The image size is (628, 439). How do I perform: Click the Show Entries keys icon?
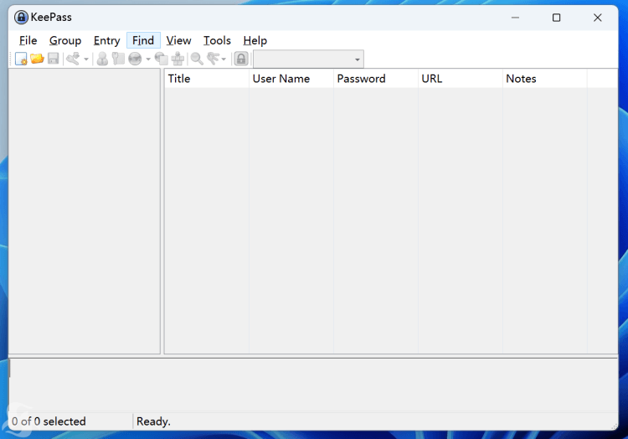click(x=213, y=59)
